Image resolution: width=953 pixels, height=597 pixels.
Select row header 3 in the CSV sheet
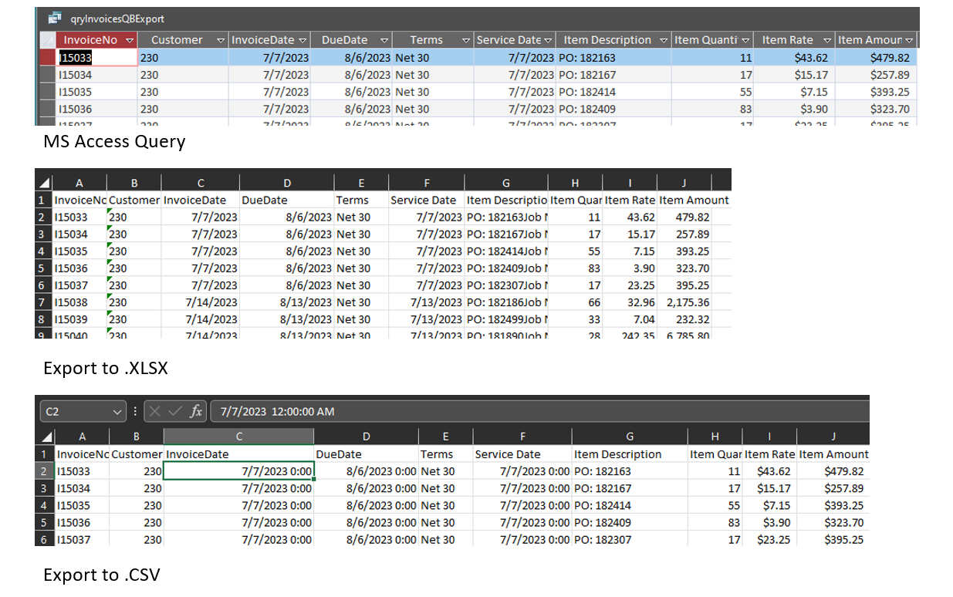coord(46,488)
